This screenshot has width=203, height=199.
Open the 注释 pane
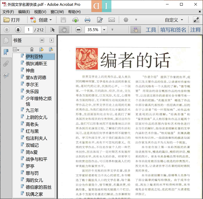pos(196,30)
